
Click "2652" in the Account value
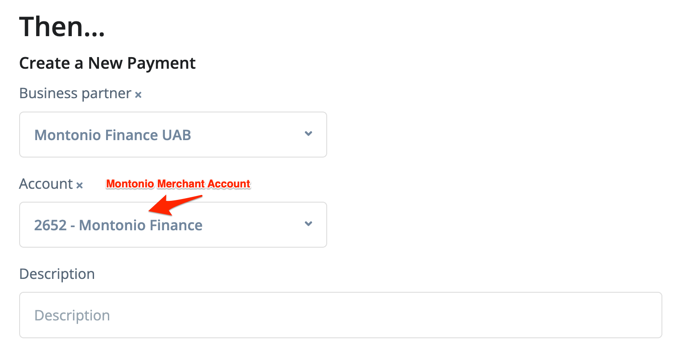pyautogui.click(x=50, y=225)
